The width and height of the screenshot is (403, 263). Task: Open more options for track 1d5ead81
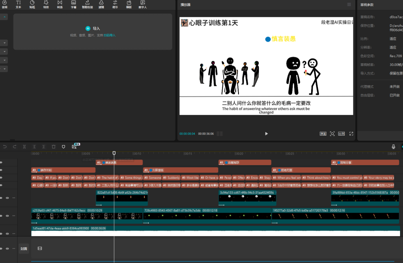[x=14, y=233]
